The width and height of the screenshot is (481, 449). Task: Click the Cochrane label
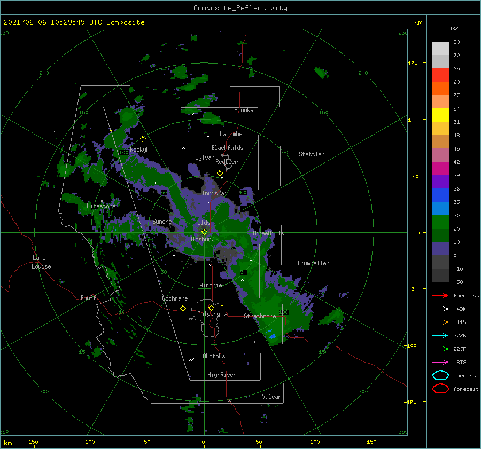175,298
